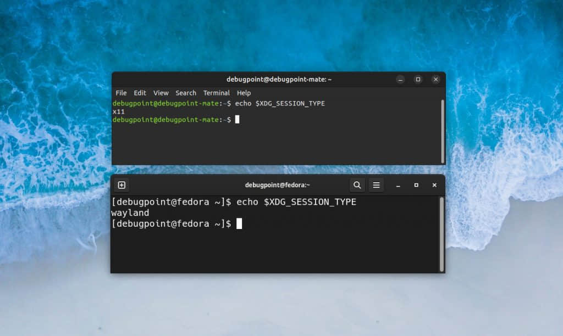
Task: Click the search icon in Fedora terminal
Action: pyautogui.click(x=357, y=185)
